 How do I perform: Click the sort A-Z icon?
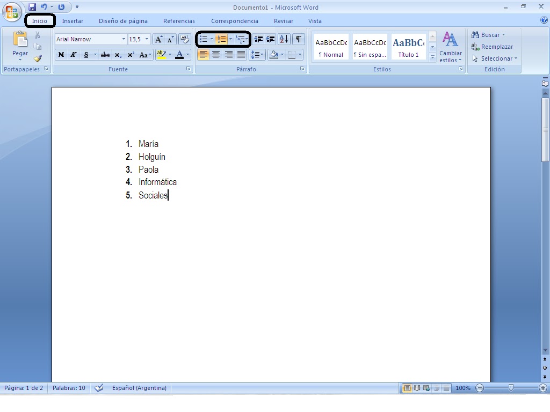click(x=283, y=40)
